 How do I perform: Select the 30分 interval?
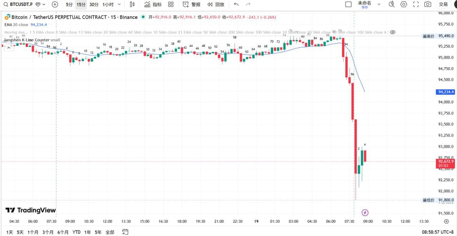click(94, 5)
